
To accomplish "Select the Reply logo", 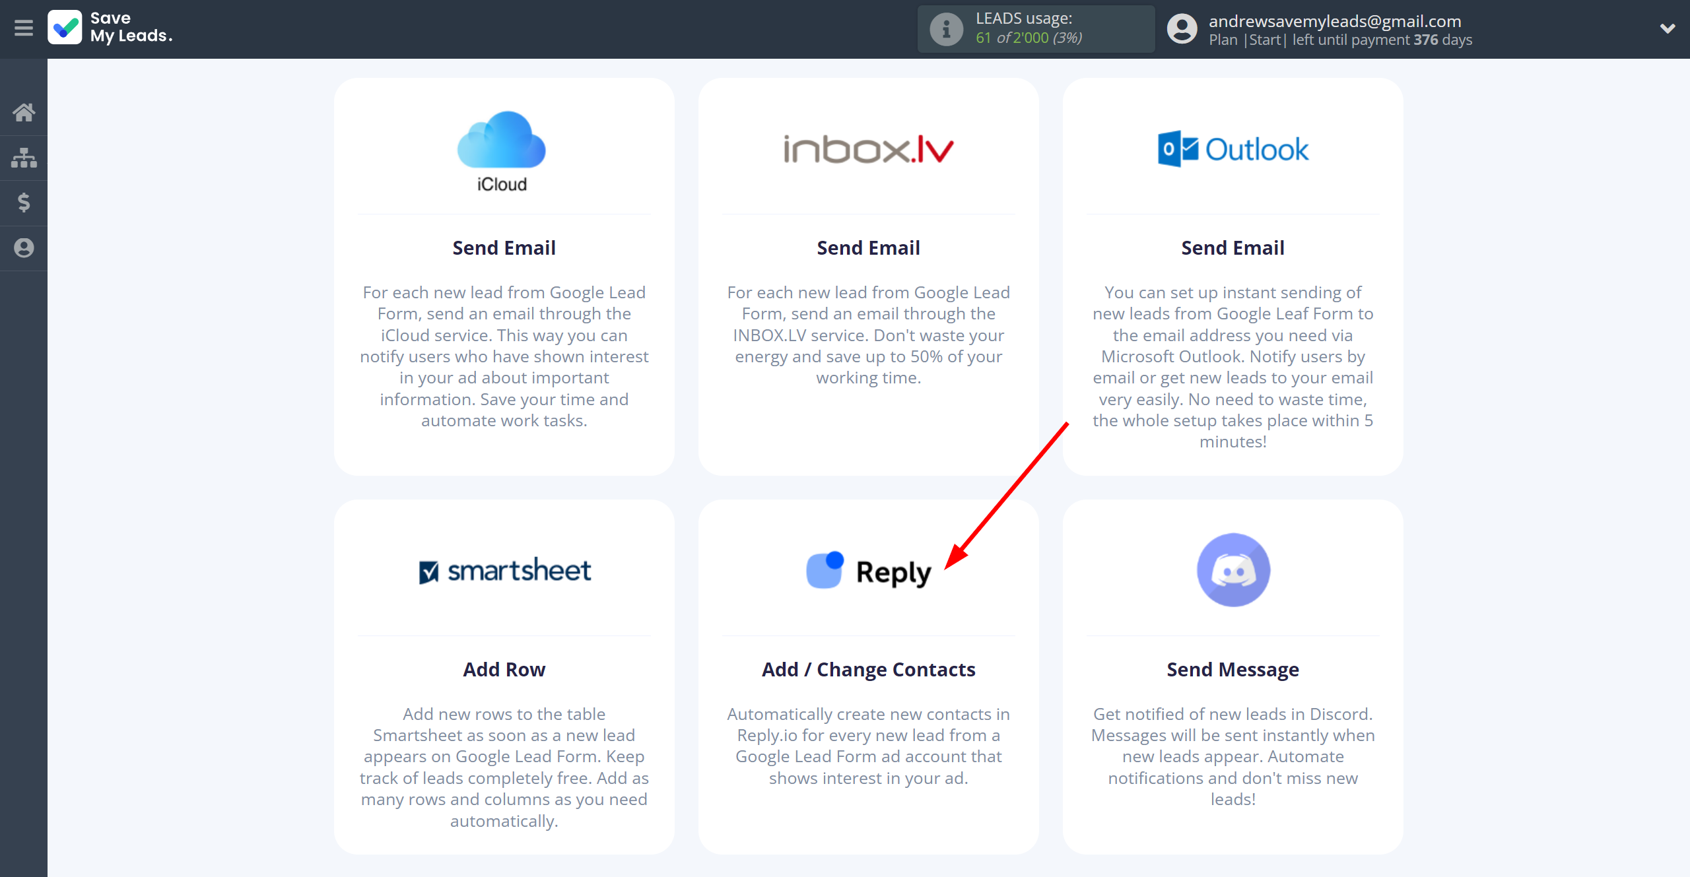I will pyautogui.click(x=868, y=571).
